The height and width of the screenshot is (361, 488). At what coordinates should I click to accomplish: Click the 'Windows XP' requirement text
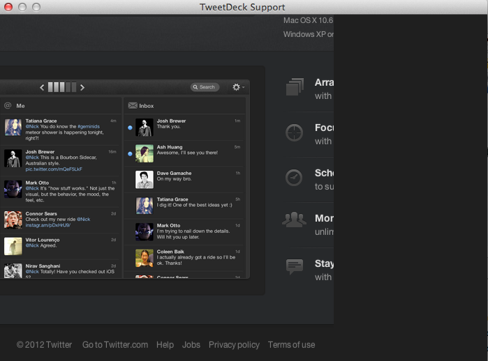tap(304, 34)
